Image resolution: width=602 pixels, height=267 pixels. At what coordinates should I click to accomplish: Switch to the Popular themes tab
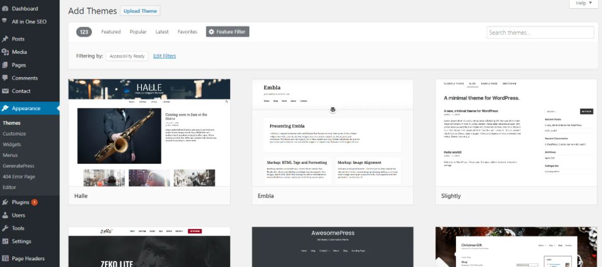(138, 32)
